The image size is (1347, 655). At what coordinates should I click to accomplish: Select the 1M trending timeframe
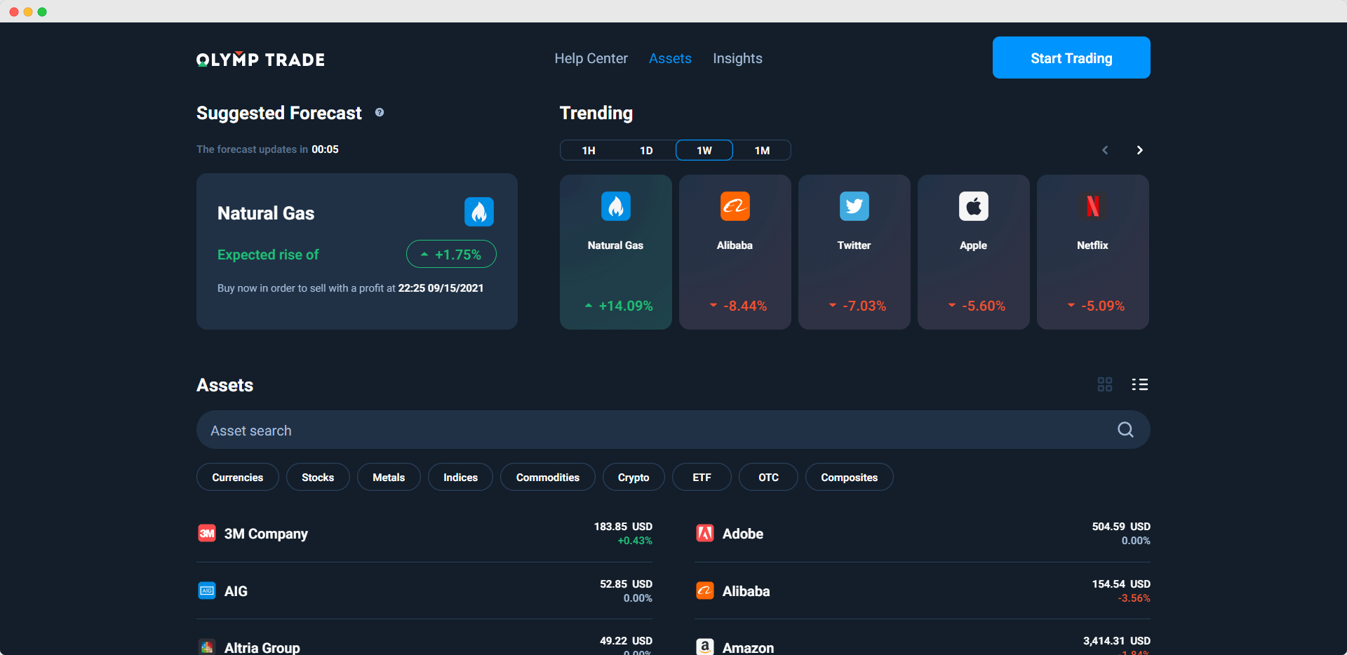[763, 150]
